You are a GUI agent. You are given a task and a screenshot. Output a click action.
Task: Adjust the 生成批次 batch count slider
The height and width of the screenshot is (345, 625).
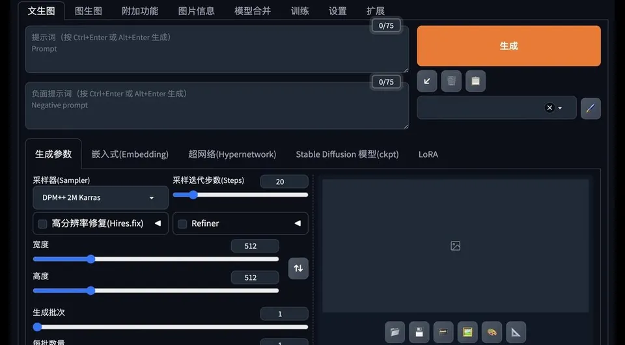pyautogui.click(x=171, y=327)
